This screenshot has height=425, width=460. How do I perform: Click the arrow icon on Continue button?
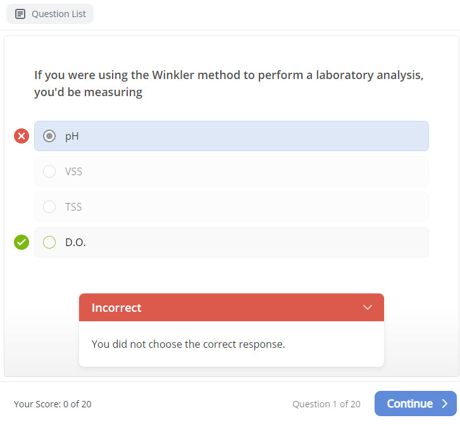coord(445,403)
